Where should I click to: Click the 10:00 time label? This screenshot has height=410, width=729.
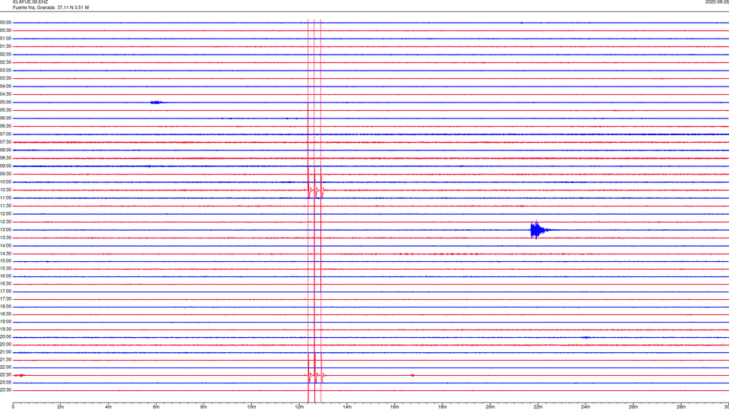click(6, 181)
